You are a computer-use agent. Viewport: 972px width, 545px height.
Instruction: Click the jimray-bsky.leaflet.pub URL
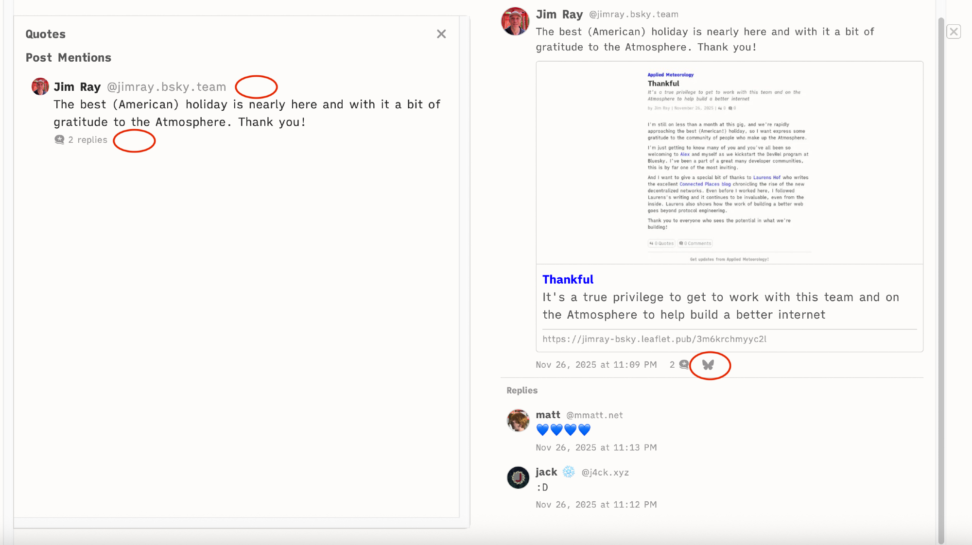(654, 339)
